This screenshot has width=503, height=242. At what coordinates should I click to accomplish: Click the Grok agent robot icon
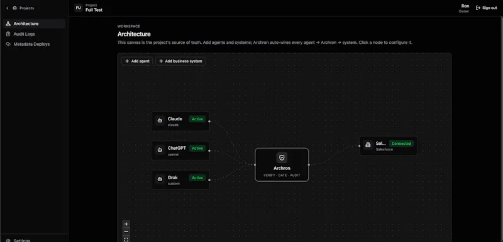(x=160, y=179)
